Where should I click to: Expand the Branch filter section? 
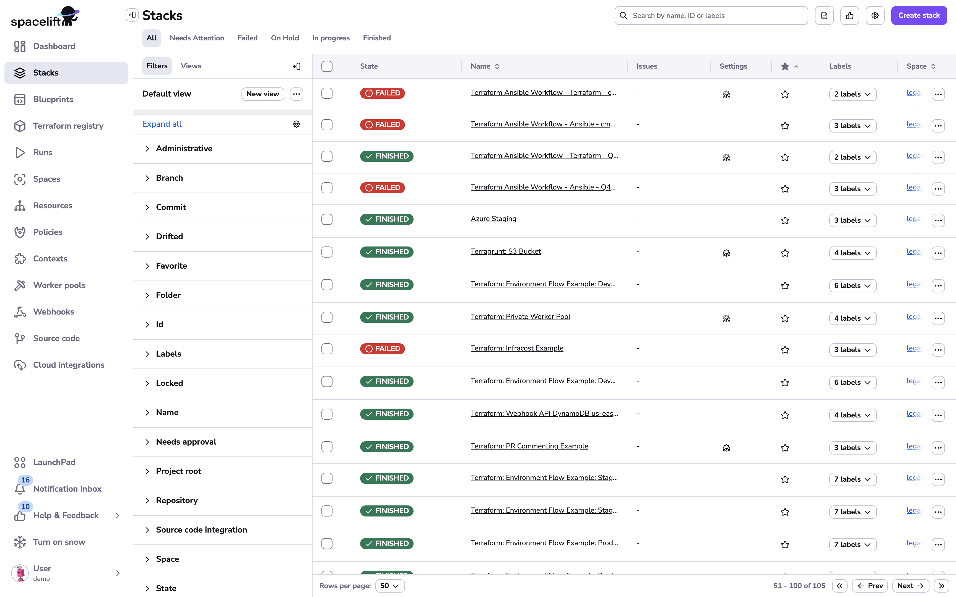(x=169, y=178)
